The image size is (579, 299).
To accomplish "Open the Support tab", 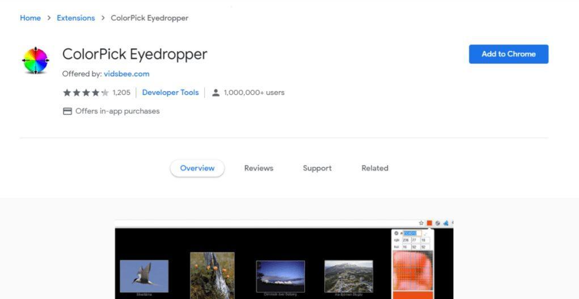I will click(317, 168).
